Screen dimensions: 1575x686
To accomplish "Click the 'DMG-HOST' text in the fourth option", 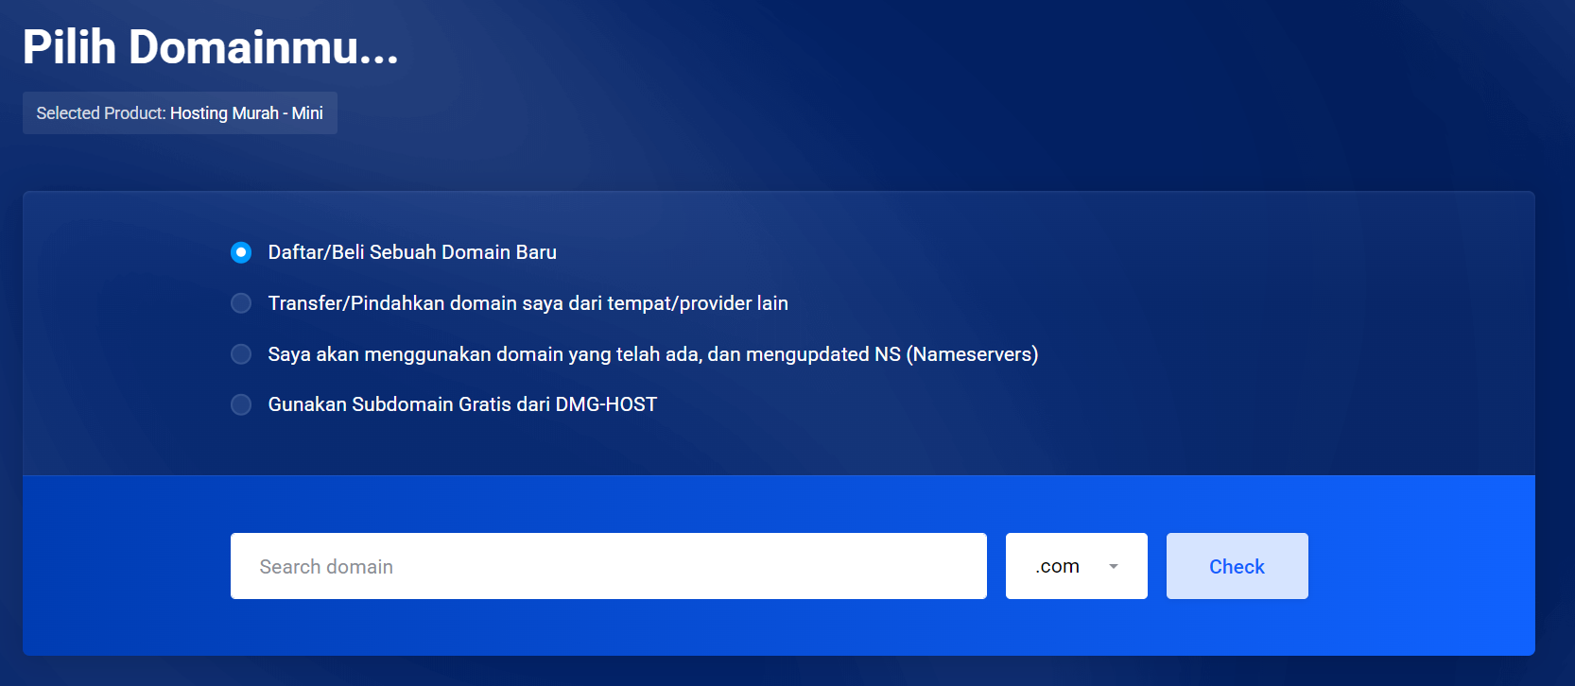I will click(x=606, y=404).
